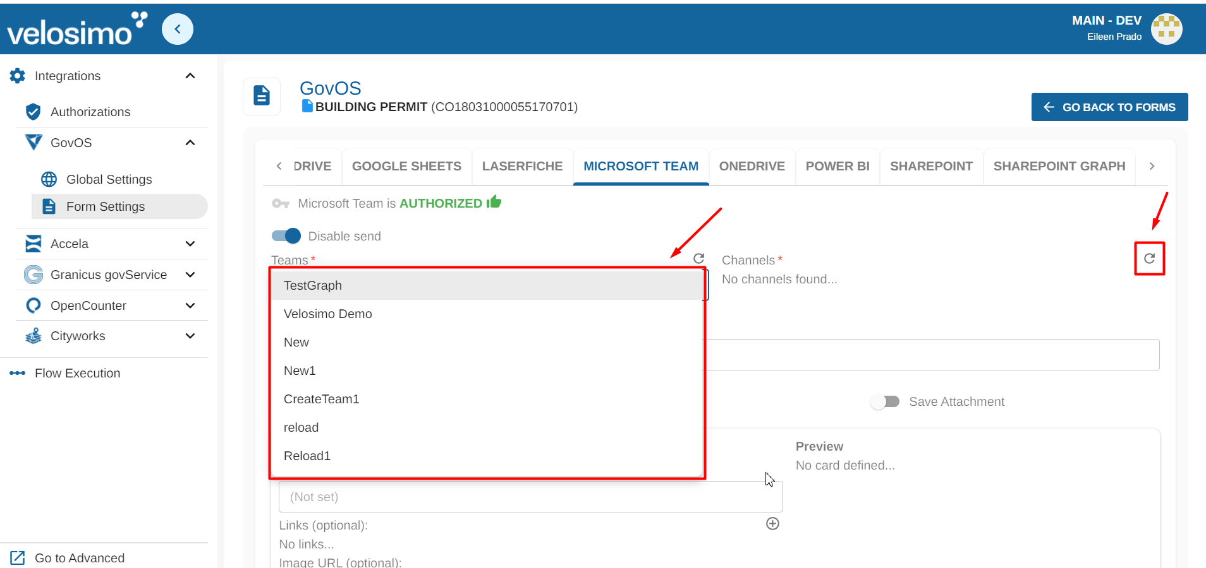The width and height of the screenshot is (1206, 568).
Task: Click the large form document icon beside GovOS
Action: pyautogui.click(x=262, y=96)
